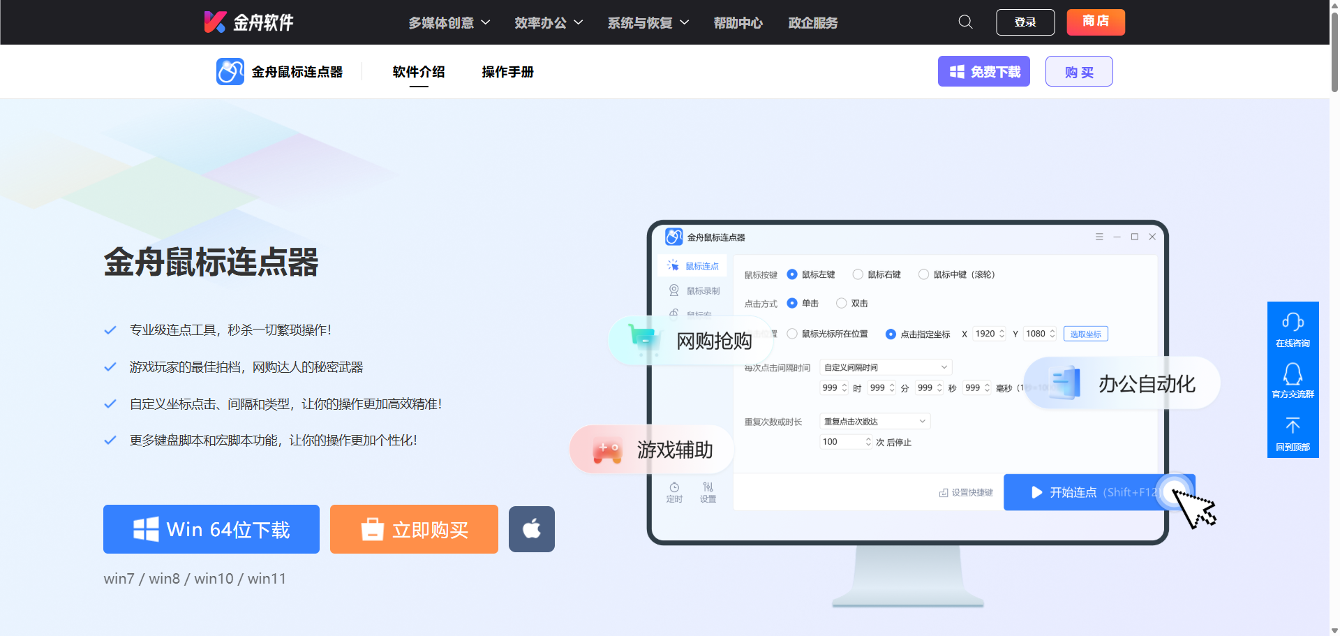Click the 免费下载 button

(x=984, y=71)
